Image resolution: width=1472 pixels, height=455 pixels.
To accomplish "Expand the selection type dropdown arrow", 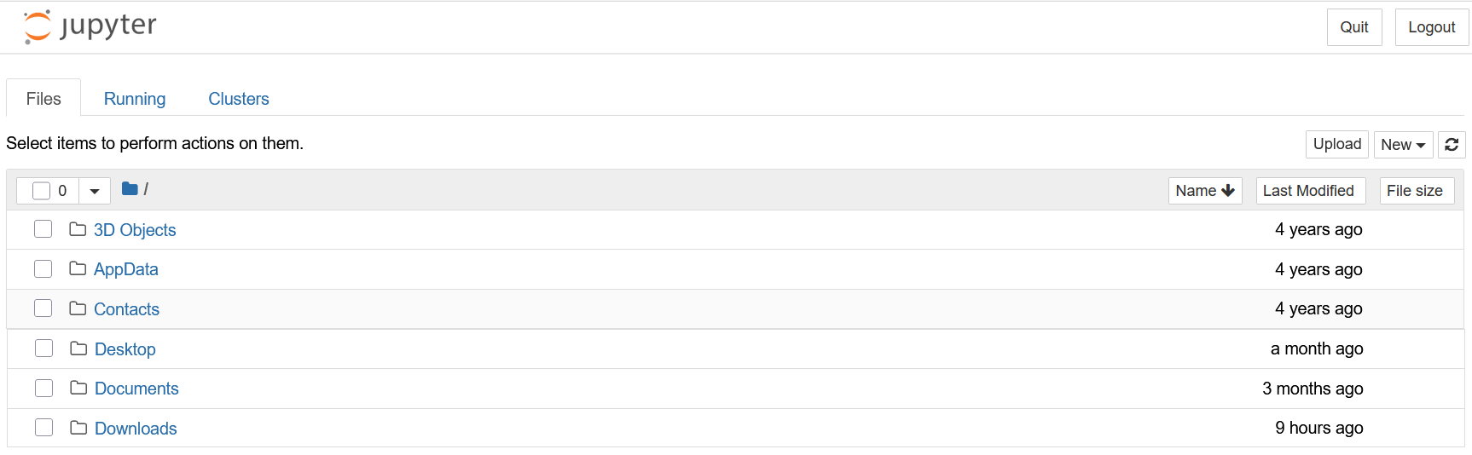I will coord(95,191).
